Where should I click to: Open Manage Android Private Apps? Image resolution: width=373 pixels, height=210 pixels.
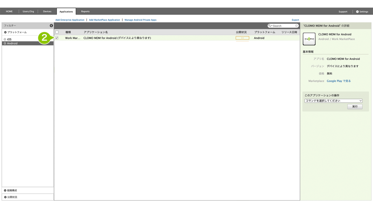tap(141, 20)
